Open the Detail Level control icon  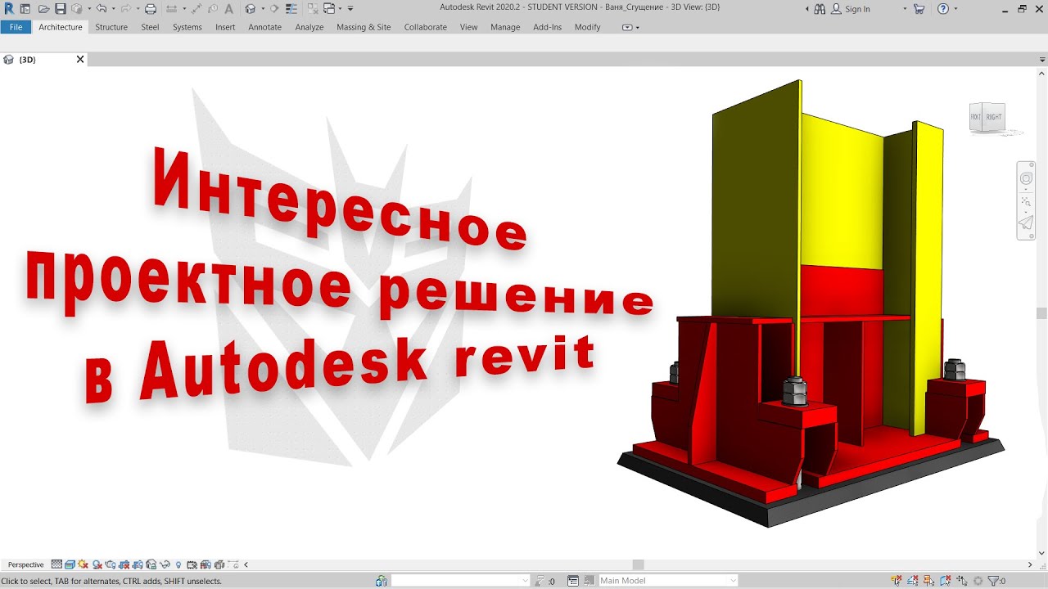pos(56,564)
